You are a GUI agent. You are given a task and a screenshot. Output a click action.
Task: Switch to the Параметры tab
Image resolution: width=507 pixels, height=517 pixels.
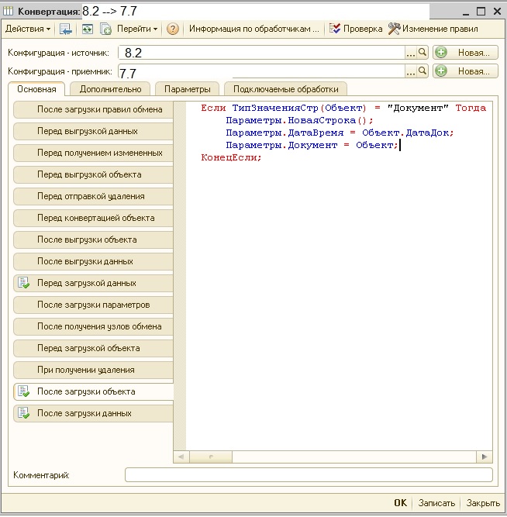188,89
